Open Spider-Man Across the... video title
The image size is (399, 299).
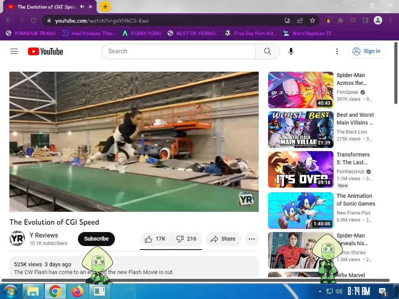(352, 79)
